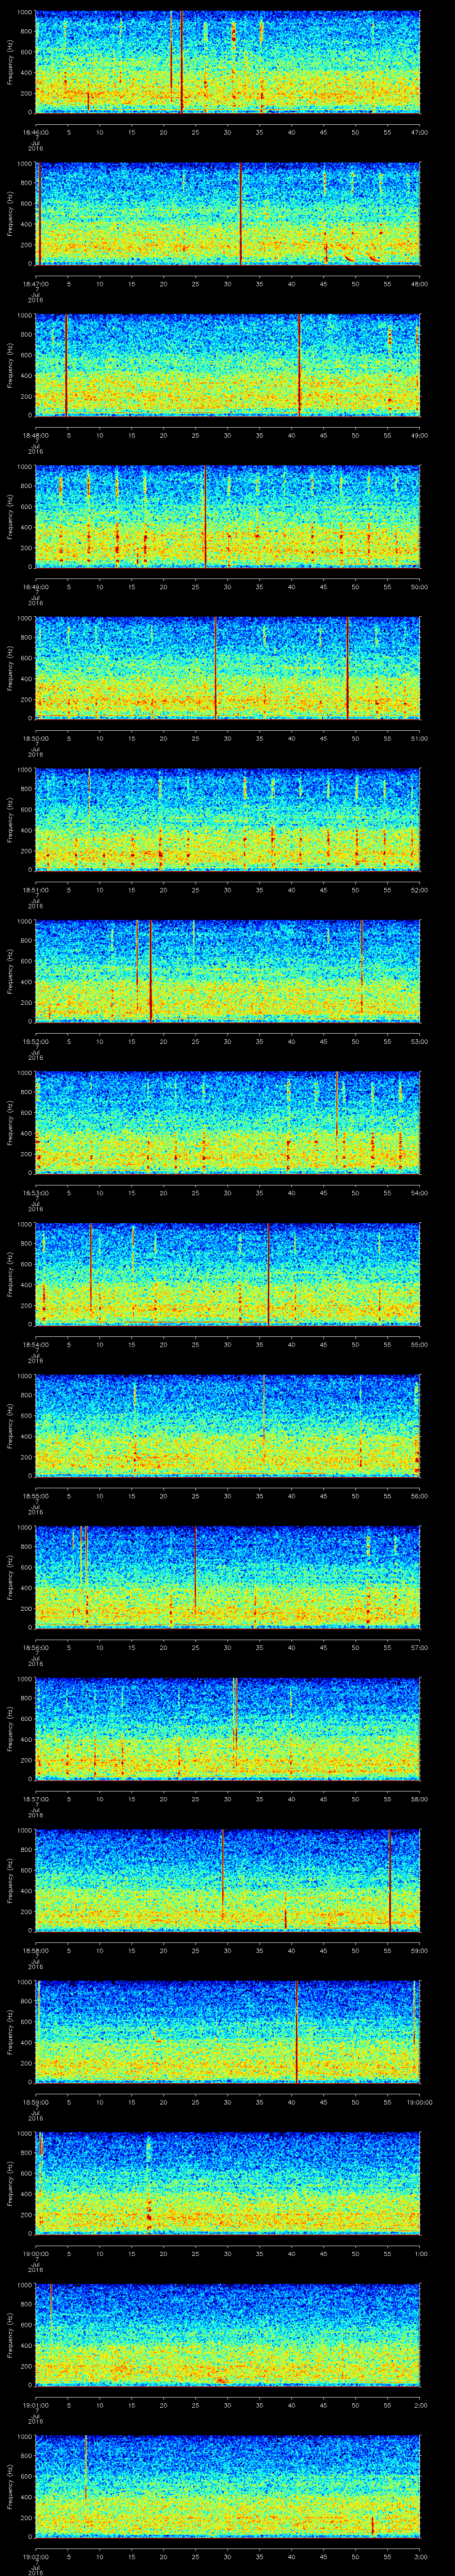This screenshot has width=455, height=2576.
Task: Click the red streak near 41s in 18:59 panel
Action: tap(297, 2030)
